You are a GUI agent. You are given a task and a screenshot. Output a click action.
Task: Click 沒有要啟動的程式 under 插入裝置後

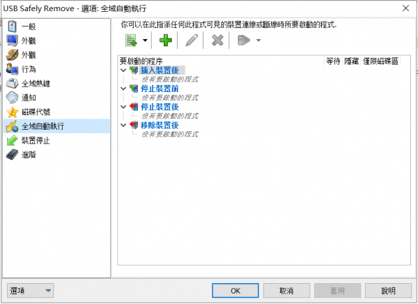(x=169, y=79)
